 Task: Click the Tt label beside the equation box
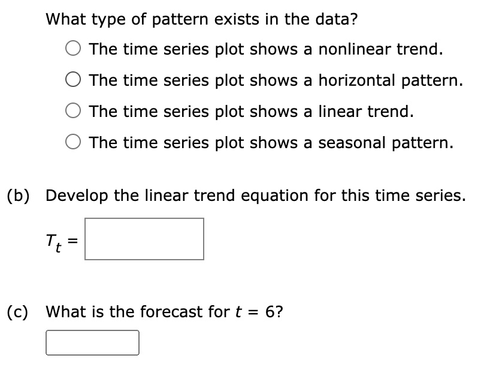coord(54,240)
